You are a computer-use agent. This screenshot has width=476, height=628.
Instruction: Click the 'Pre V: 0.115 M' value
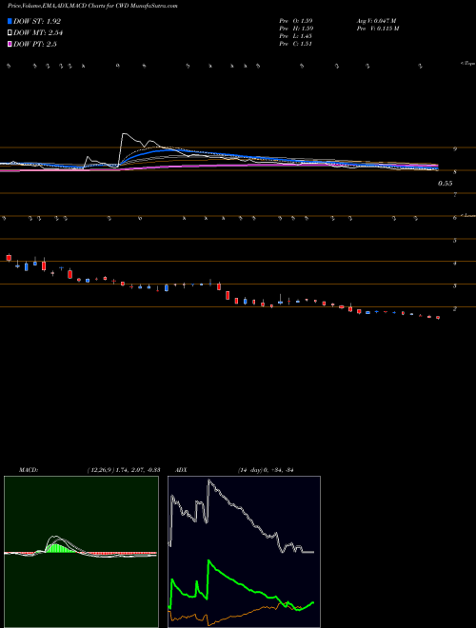378,29
